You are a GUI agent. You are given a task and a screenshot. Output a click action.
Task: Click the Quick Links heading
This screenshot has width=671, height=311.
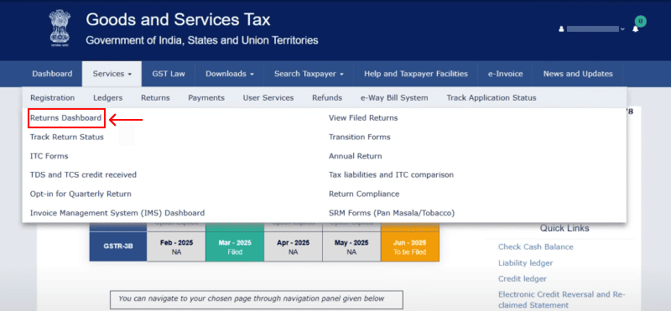[564, 229]
